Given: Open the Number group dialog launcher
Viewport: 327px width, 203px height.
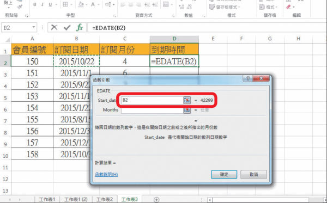Looking at the screenshot, I should pos(204,16).
